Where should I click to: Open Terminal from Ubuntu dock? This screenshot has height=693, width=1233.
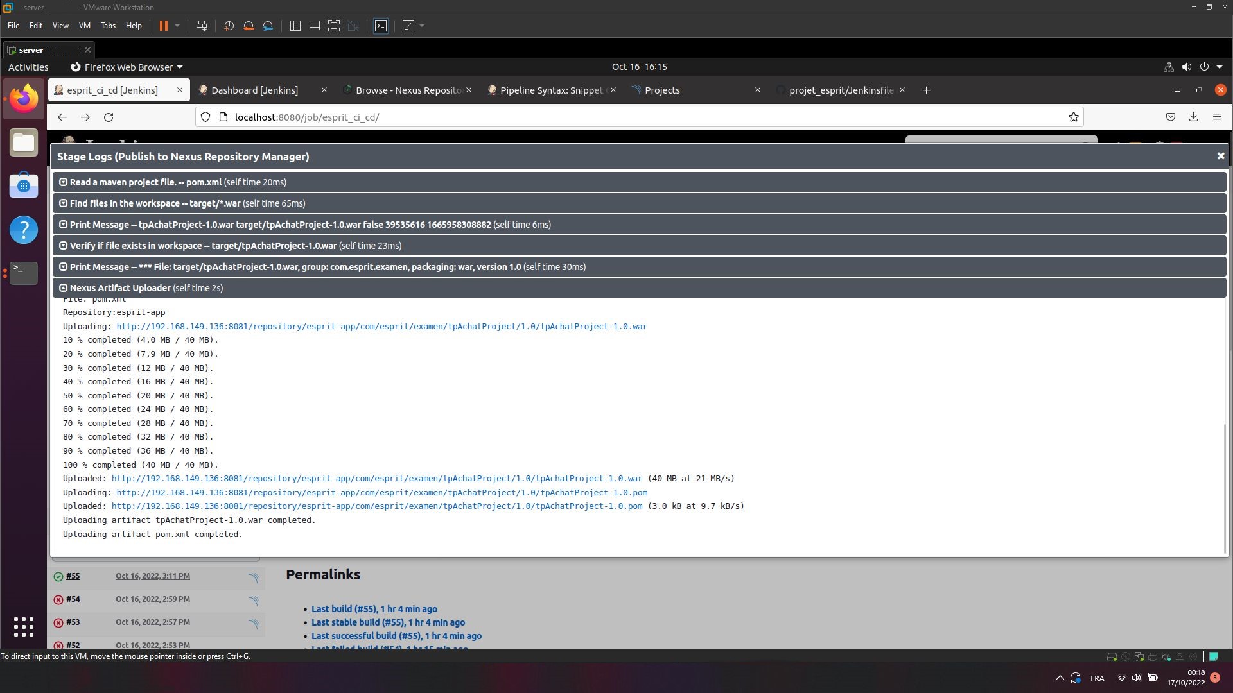coord(24,272)
